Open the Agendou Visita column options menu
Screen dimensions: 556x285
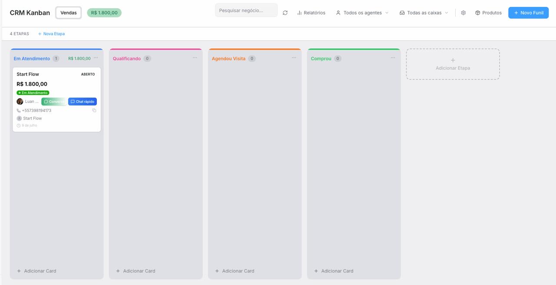[x=294, y=58]
